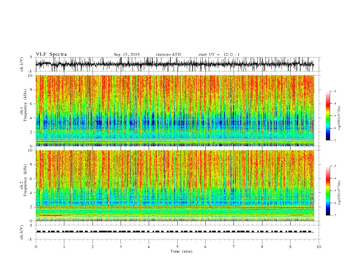
Task: Click time axis tick label "6"
Action: tap(205, 247)
